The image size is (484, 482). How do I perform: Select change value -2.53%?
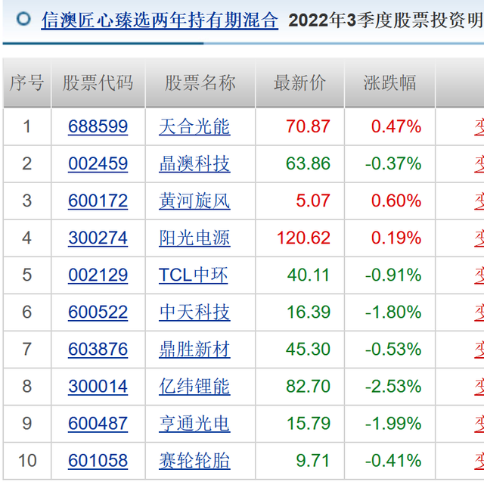393,386
